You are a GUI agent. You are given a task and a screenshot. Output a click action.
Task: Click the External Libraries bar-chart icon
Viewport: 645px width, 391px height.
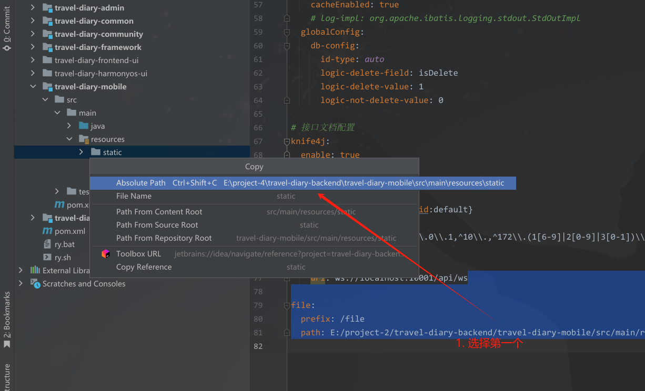pos(35,270)
